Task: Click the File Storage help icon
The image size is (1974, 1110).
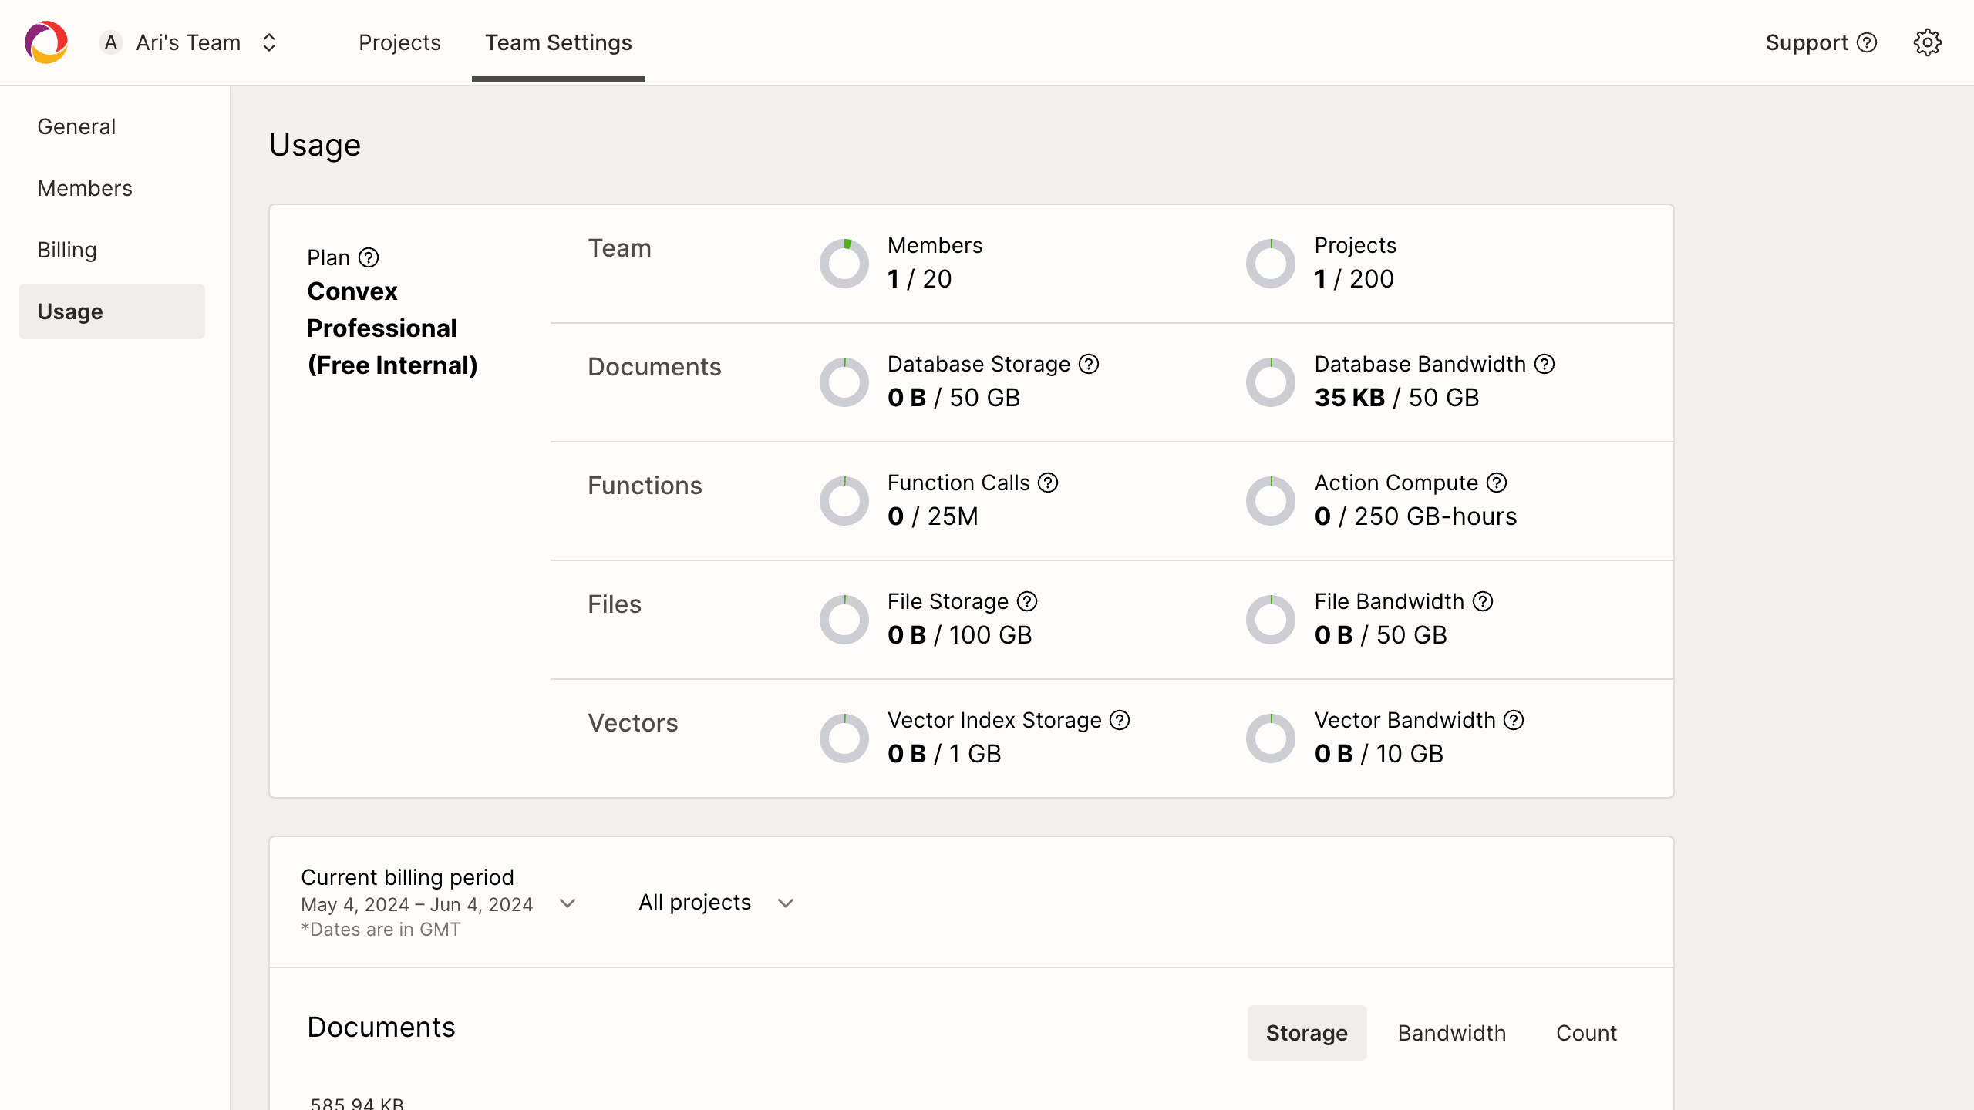Action: 1027,601
